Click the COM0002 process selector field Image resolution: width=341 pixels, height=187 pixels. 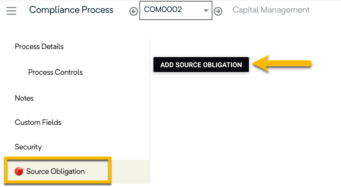[x=176, y=10]
